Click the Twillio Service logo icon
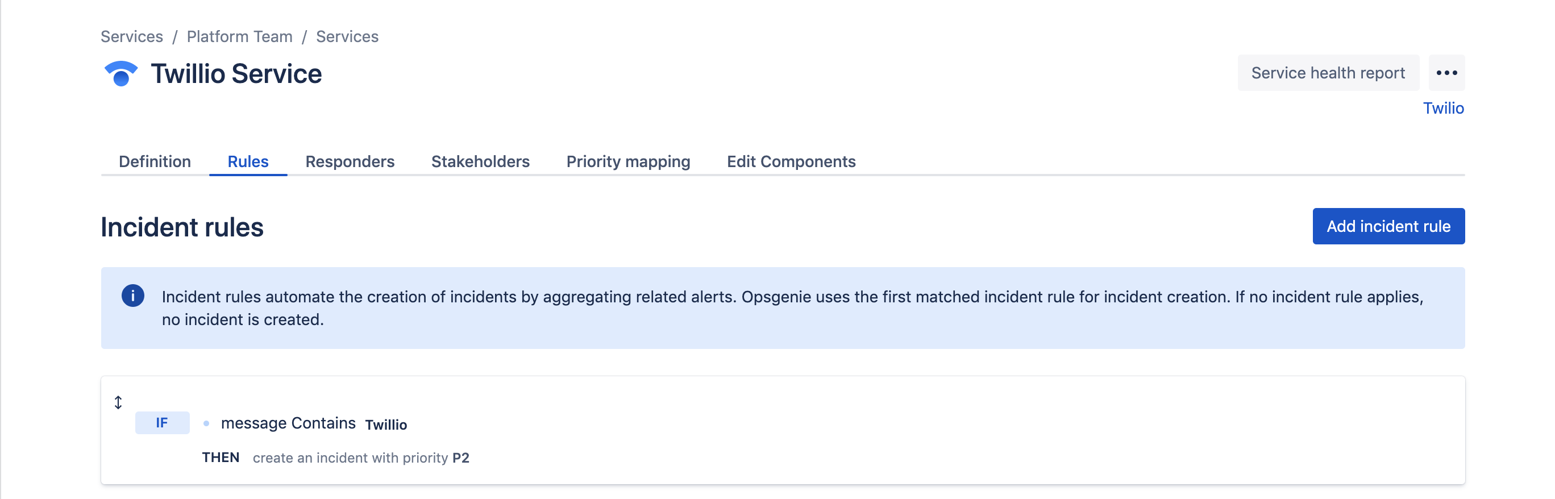The height and width of the screenshot is (499, 1555). (120, 74)
